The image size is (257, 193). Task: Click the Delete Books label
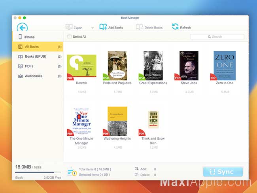click(153, 28)
